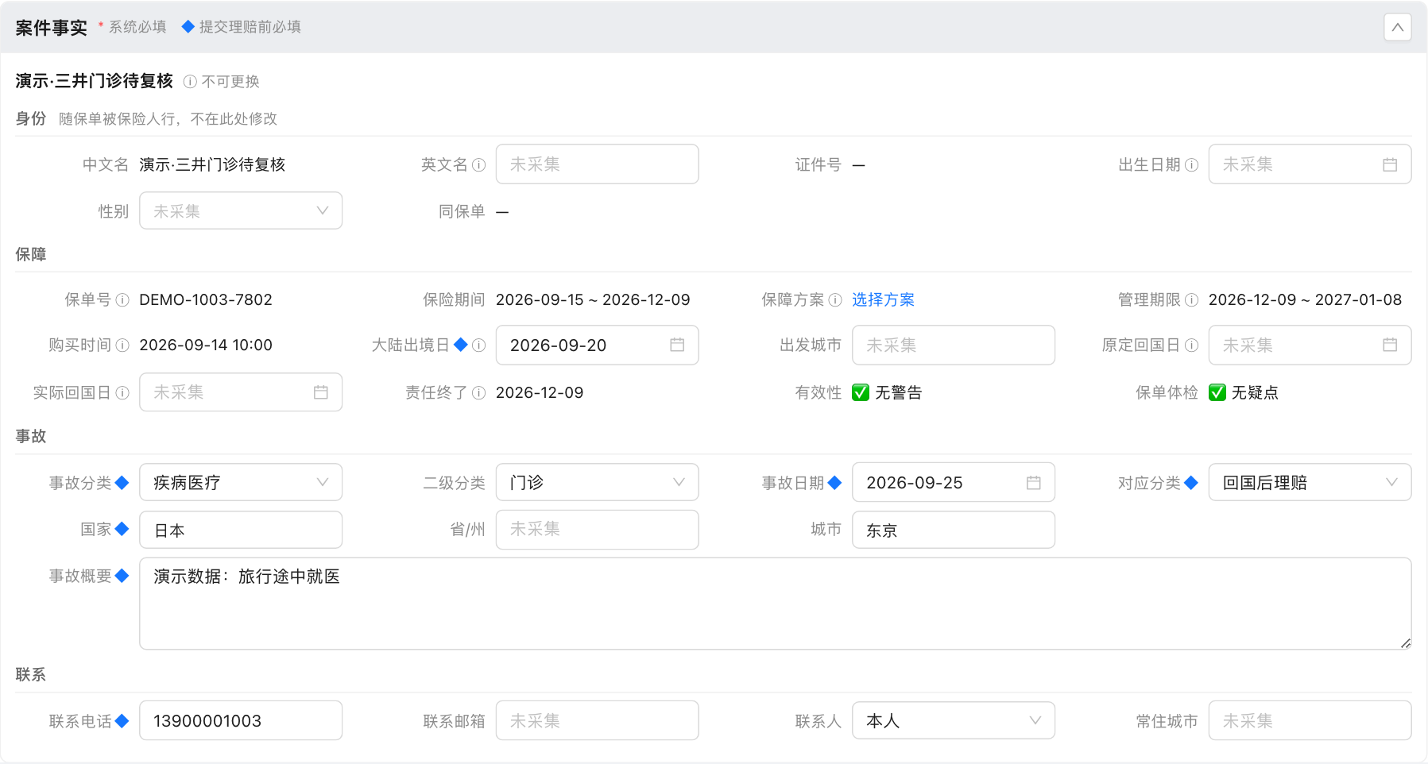Open calendar icon in 大陆出境日 date field

(x=677, y=345)
